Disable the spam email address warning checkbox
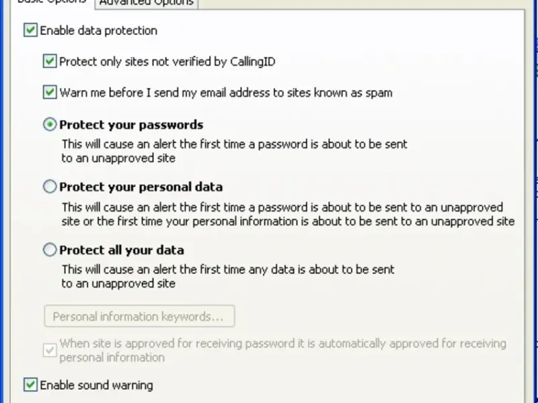 (50, 93)
